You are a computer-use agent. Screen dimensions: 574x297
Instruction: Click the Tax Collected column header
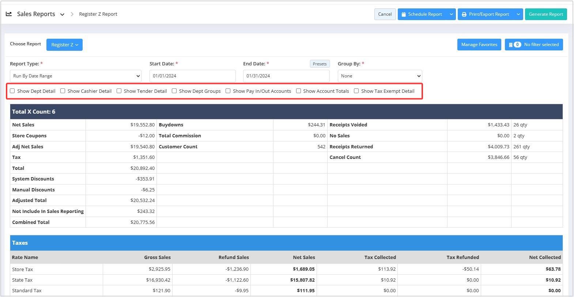coord(380,258)
